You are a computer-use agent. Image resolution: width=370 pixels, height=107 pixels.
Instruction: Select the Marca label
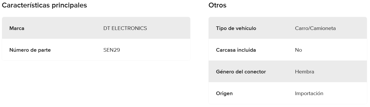pos(17,28)
